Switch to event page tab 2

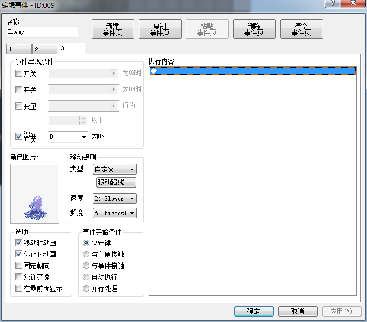coord(44,49)
